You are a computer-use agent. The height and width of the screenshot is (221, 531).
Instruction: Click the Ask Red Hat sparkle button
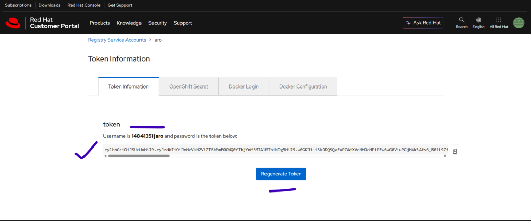(423, 23)
